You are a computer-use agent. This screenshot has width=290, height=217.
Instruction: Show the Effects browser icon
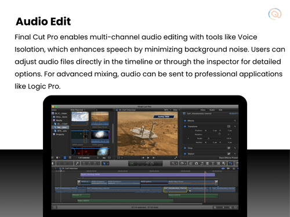[x=191, y=163]
